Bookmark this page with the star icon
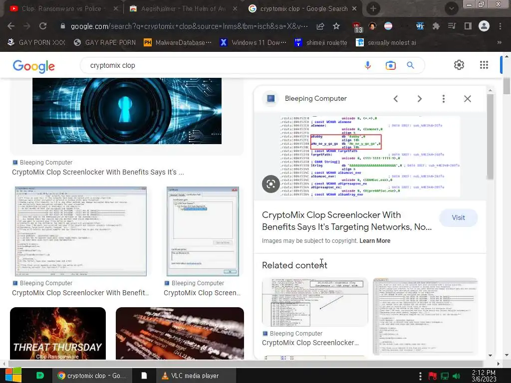 coord(336,26)
